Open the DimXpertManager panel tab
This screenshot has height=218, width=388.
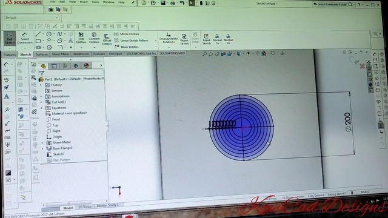point(76,66)
